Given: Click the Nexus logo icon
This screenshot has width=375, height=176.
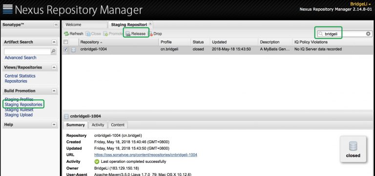Looking at the screenshot, I should pyautogui.click(x=8, y=9).
